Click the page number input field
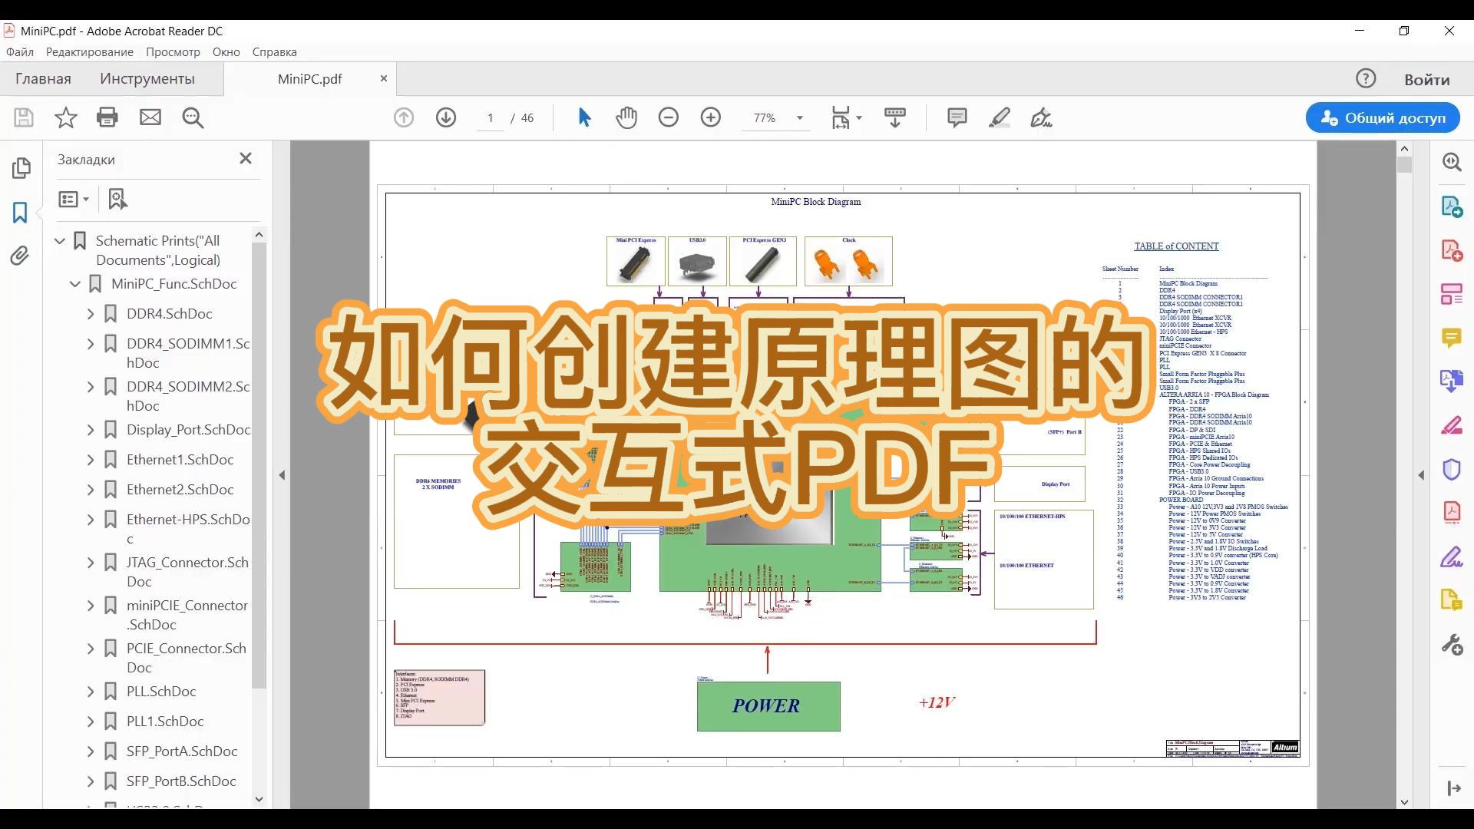1474x829 pixels. point(490,117)
